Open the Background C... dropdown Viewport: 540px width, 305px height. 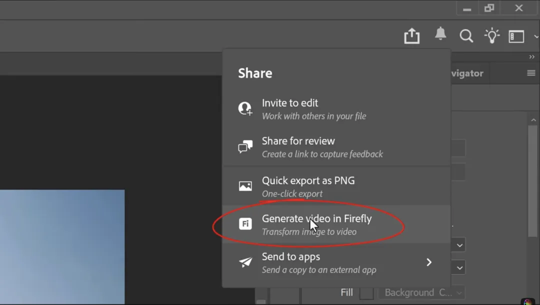coord(421,292)
